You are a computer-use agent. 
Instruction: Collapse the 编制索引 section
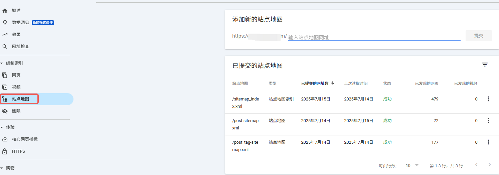[2, 63]
